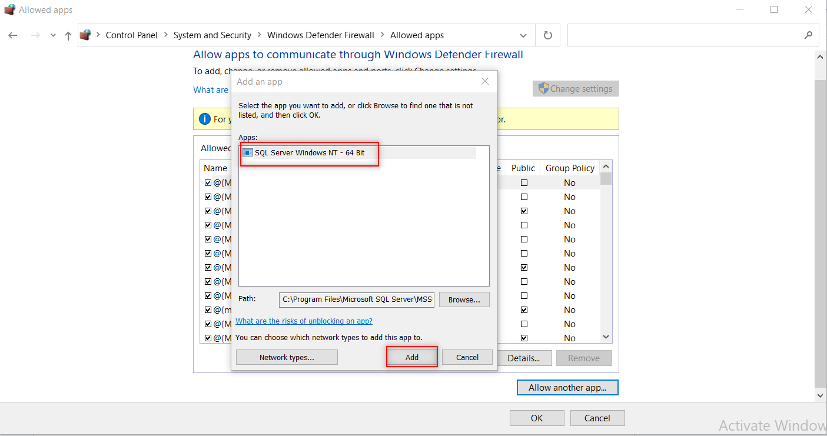Screen dimensions: 827x436
Task: Click the Forward navigation arrow
Action: pos(35,35)
